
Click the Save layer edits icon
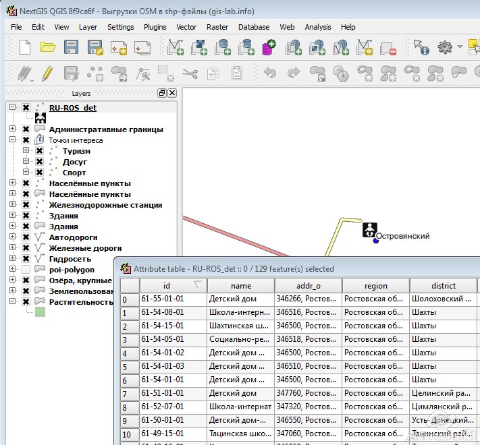click(x=71, y=74)
